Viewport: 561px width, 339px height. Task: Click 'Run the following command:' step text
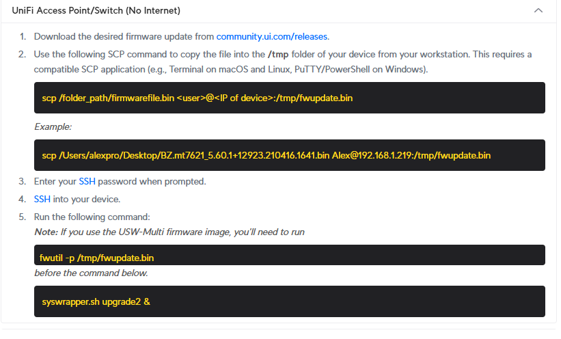point(92,217)
